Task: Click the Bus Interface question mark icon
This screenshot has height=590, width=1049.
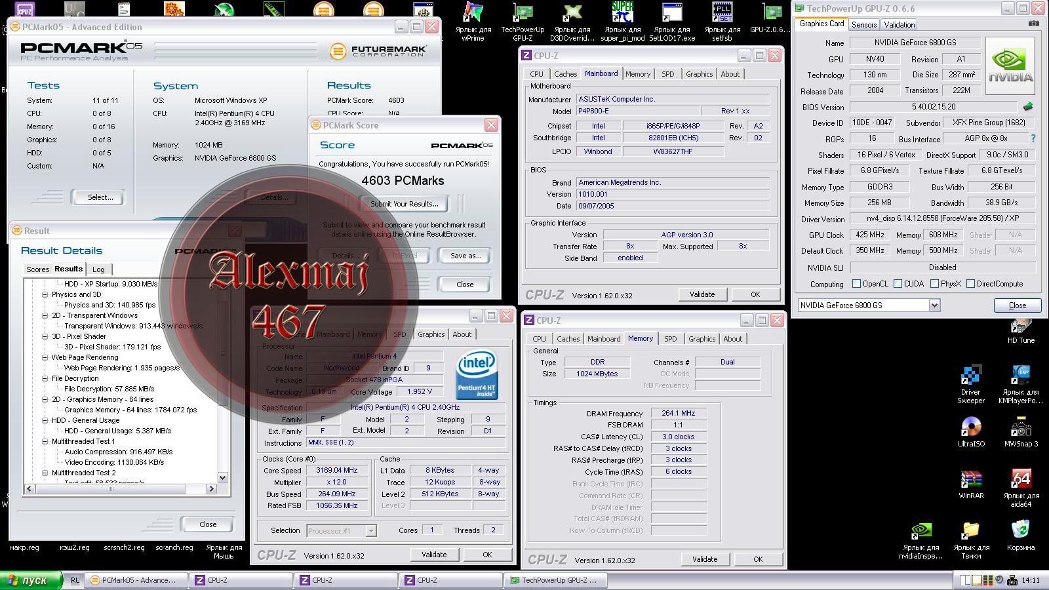Action: click(x=1033, y=138)
